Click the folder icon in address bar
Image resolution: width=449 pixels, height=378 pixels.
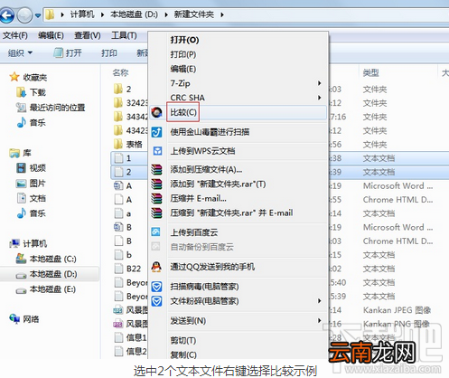coord(50,14)
